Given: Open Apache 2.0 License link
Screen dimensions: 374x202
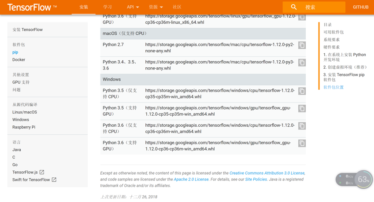Looking at the screenshot, I should pos(191,179).
